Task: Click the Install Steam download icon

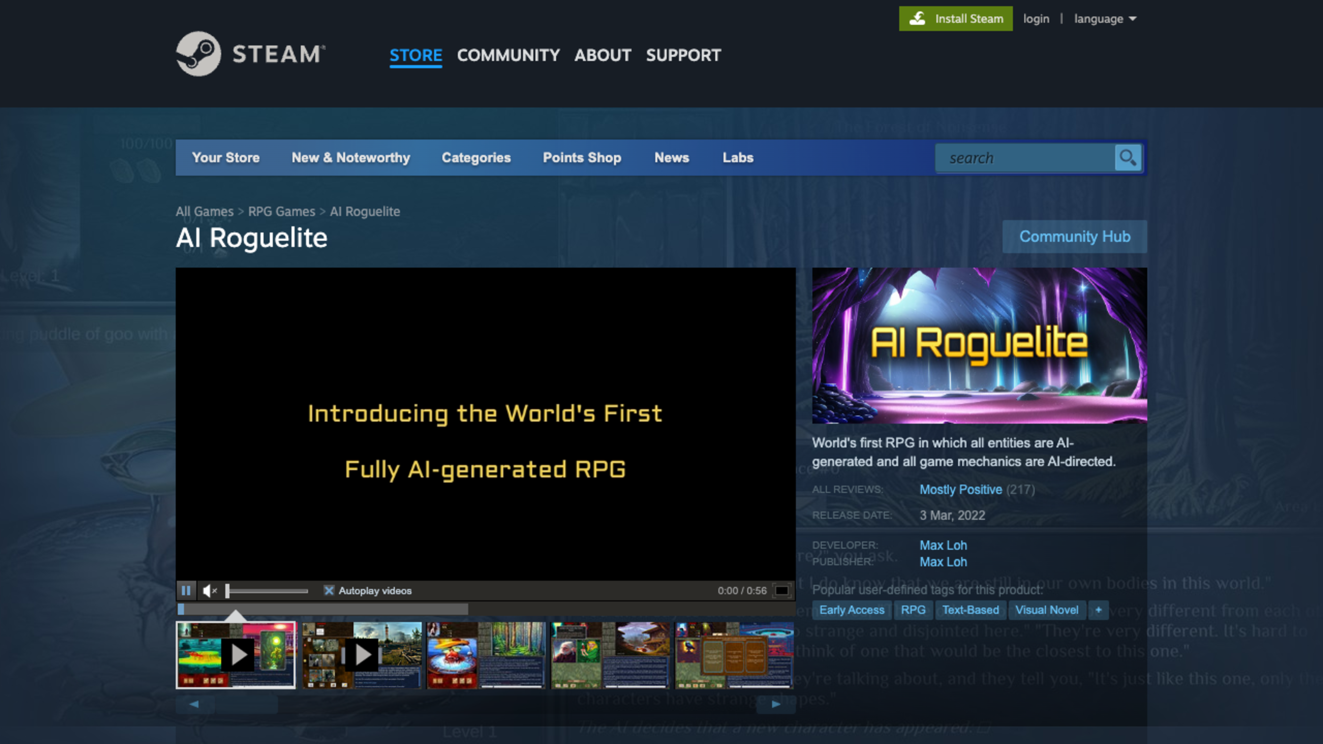Action: [918, 19]
